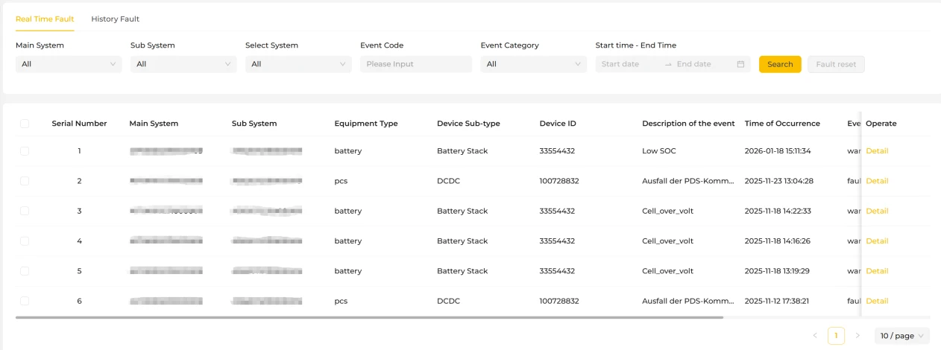Click Description of the event header

[688, 124]
